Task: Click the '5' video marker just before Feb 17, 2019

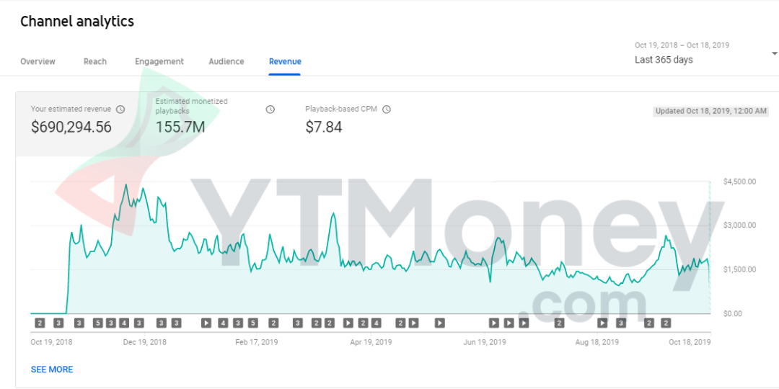Action: tap(253, 323)
